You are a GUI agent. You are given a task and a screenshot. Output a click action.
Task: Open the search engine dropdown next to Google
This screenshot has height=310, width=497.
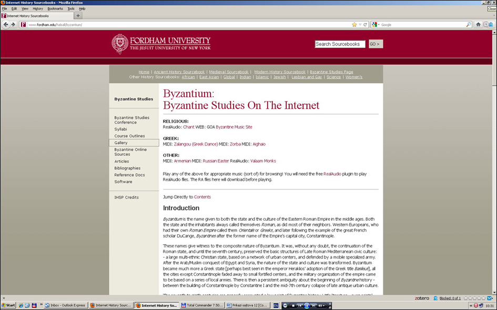point(376,25)
